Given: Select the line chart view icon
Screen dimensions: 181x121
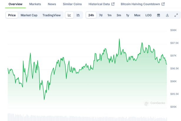Looking at the screenshot, I should 69,15.
